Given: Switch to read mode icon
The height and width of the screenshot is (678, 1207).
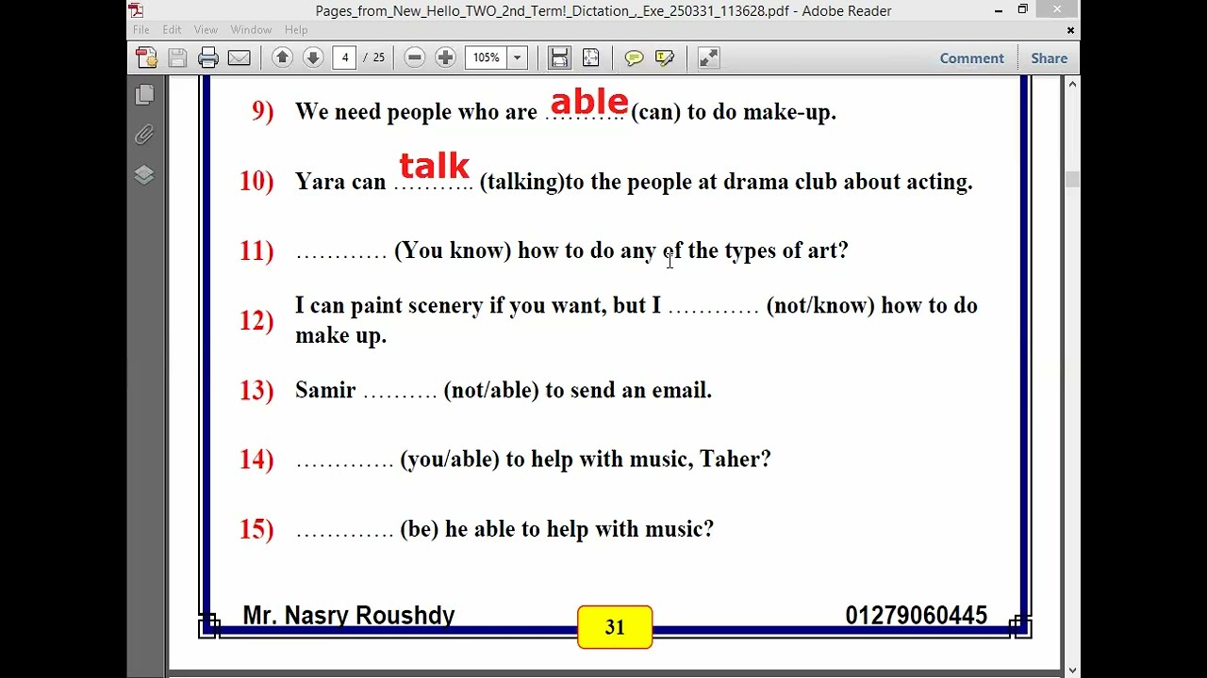Looking at the screenshot, I should (708, 58).
